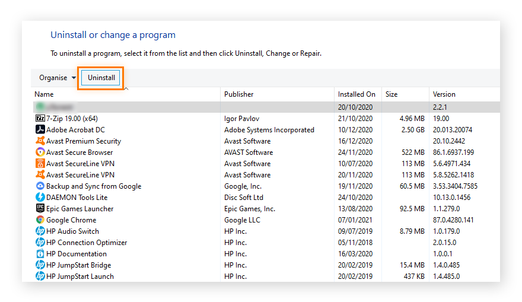Select Avast Premium Security entry
Screen dimensions: 522x302
(x=266, y=141)
